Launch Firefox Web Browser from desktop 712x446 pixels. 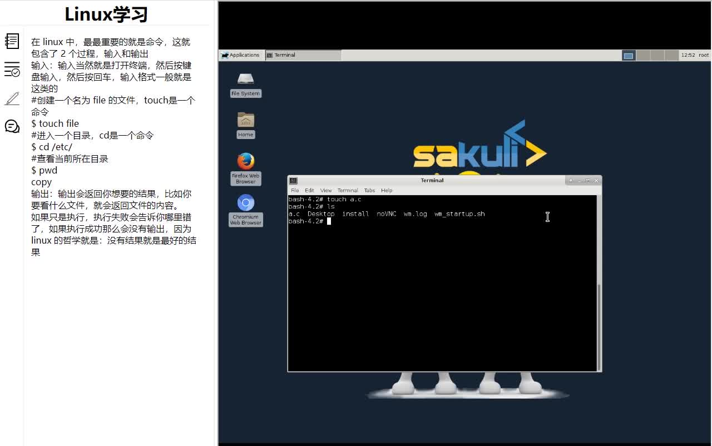coord(246,169)
